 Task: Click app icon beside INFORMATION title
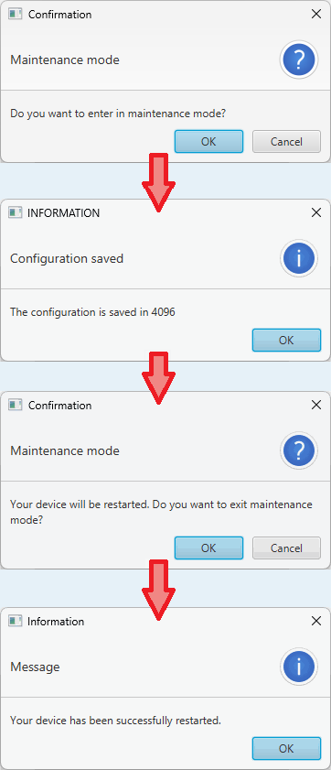16,212
